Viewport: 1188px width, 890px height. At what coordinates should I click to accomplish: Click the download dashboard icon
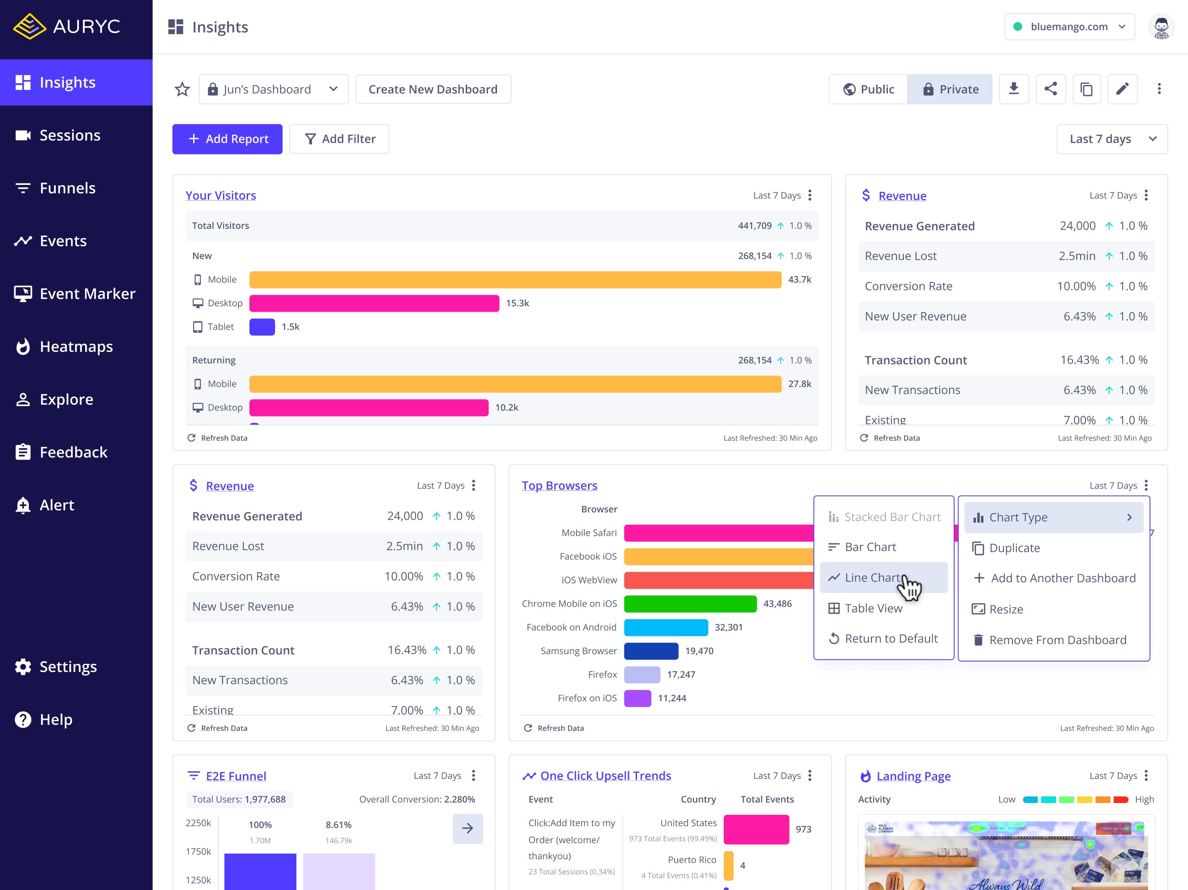[1013, 89]
